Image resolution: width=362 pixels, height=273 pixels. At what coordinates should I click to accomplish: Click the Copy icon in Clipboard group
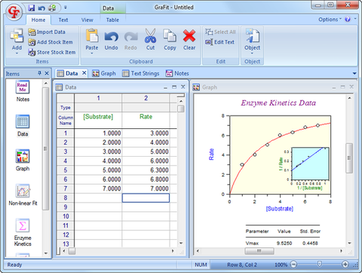point(170,35)
